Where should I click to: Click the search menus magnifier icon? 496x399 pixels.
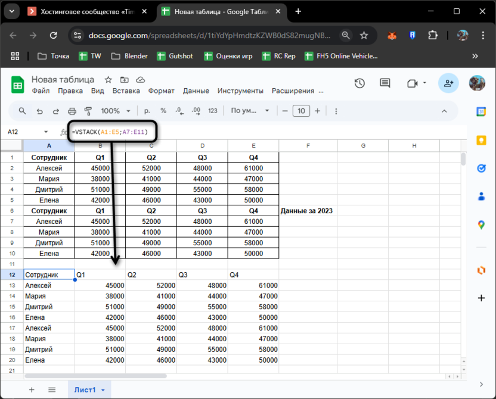coord(23,111)
